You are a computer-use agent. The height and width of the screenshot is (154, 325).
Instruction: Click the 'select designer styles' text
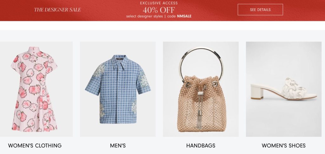click(x=144, y=16)
